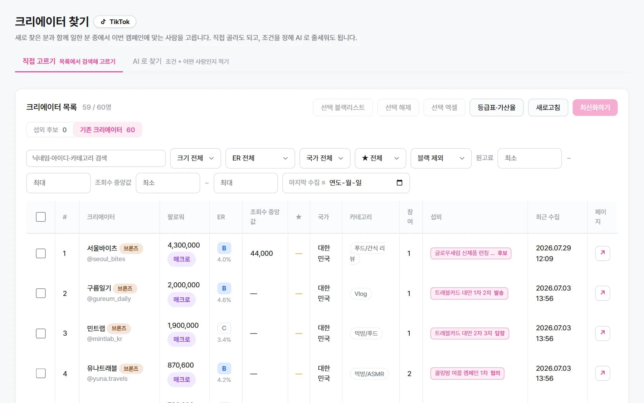Screen dimensions: 644x403
Task: Click the star column header icon
Action: point(299,217)
